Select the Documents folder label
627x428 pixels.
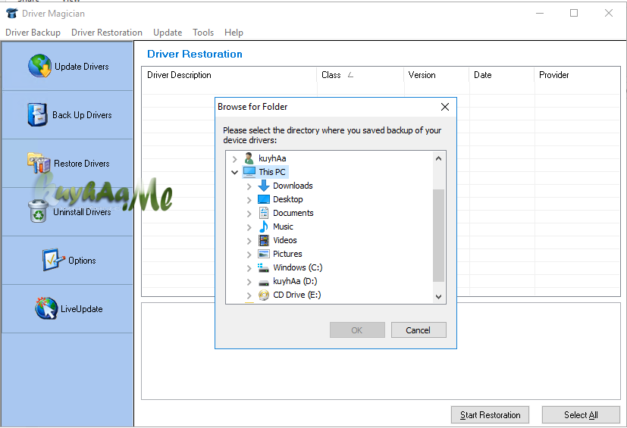293,213
